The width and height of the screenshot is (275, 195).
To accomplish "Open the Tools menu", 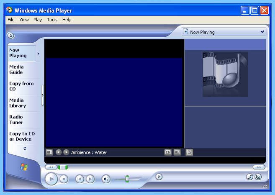I will pos(52,20).
